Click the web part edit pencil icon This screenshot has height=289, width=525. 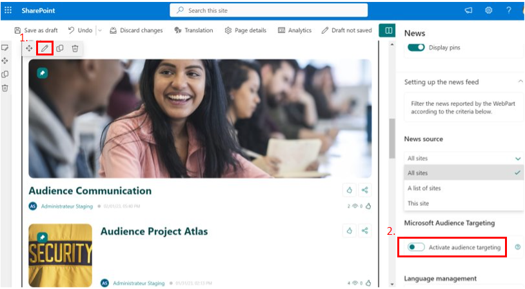[45, 48]
